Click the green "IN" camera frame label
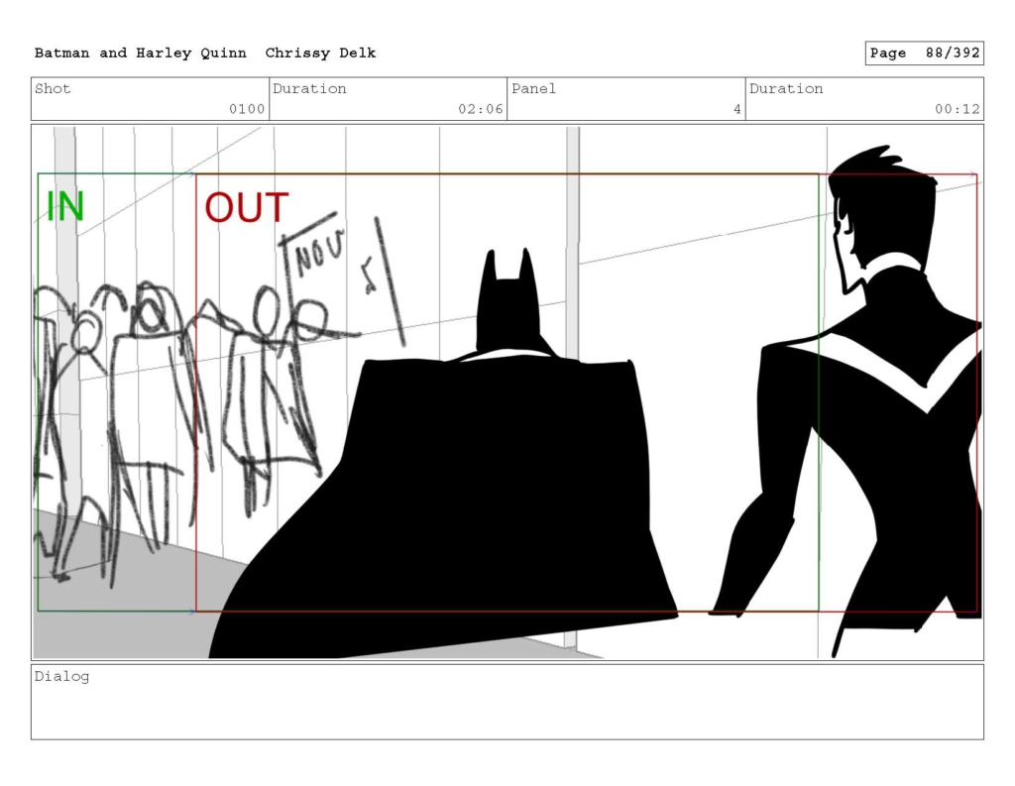 point(65,206)
